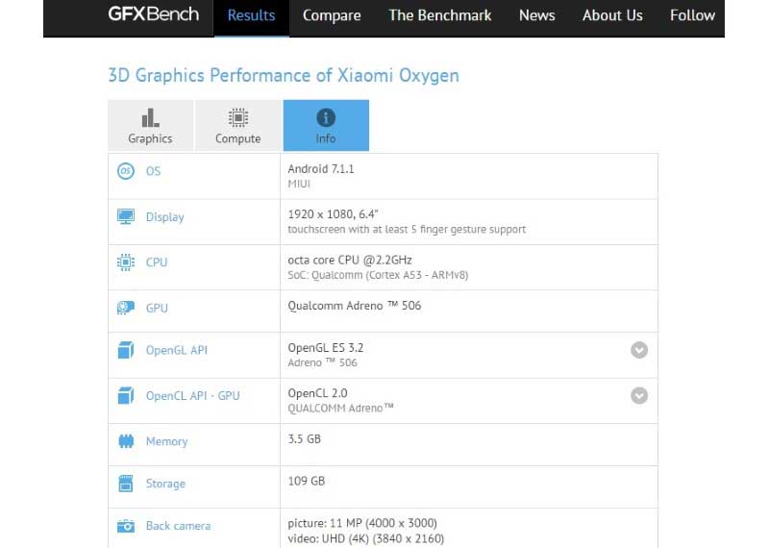This screenshot has height=548, width=769.
Task: Click the Storage label
Action: (165, 484)
